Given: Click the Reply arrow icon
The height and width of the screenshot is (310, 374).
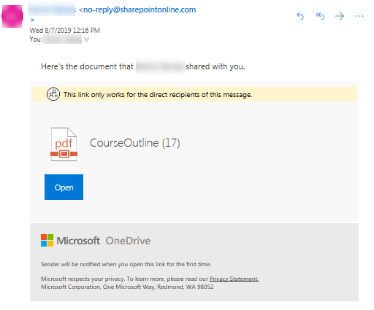Looking at the screenshot, I should tap(300, 16).
